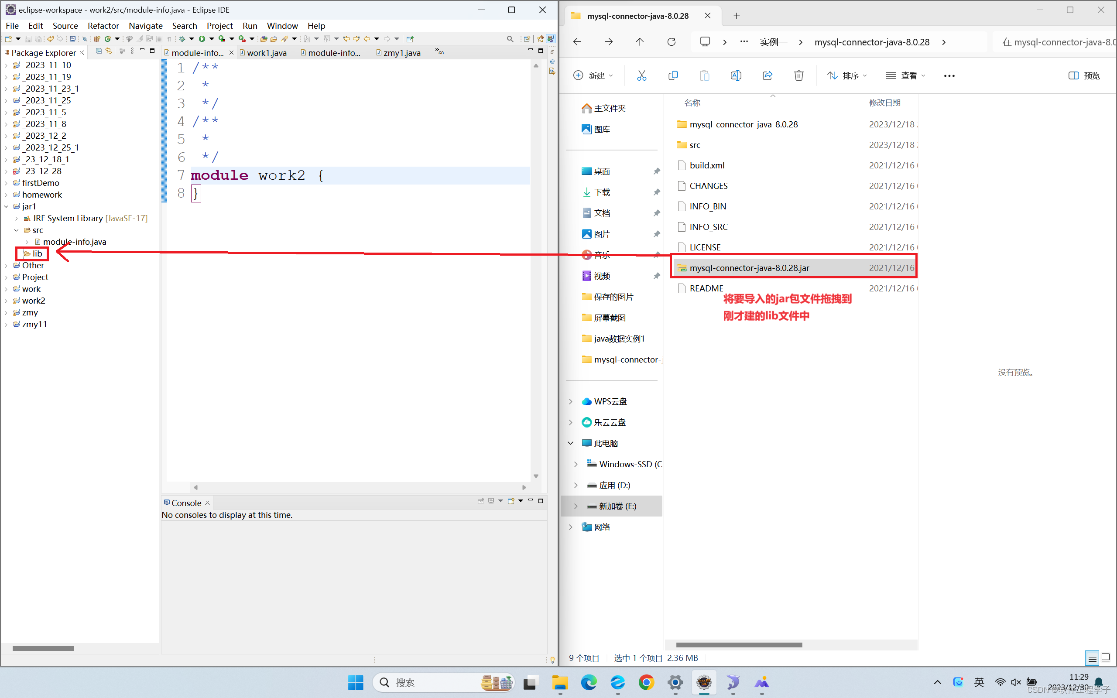Click Collapse All in Package Explorer
Image resolution: width=1117 pixels, height=698 pixels.
tap(98, 51)
